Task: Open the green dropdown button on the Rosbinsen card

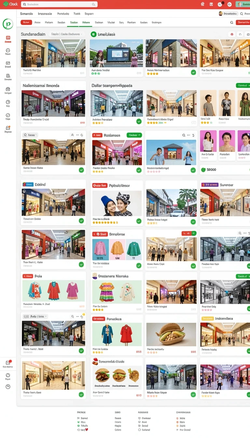Action: [134, 135]
